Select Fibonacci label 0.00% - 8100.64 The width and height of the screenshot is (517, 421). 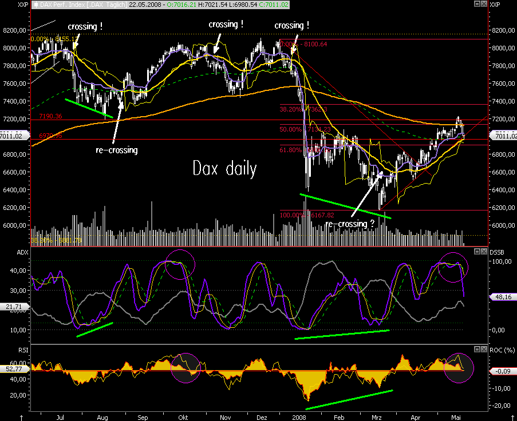(303, 44)
